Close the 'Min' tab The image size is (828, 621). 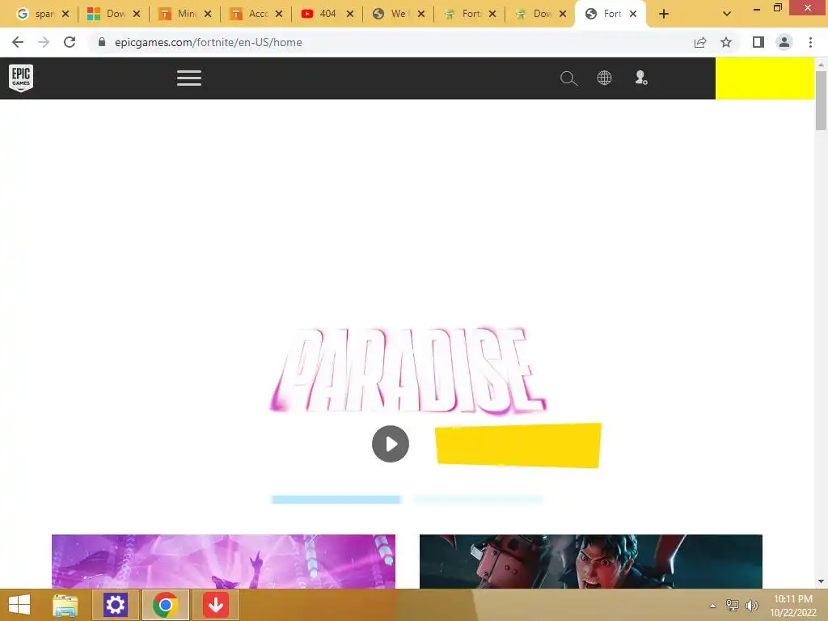208,14
